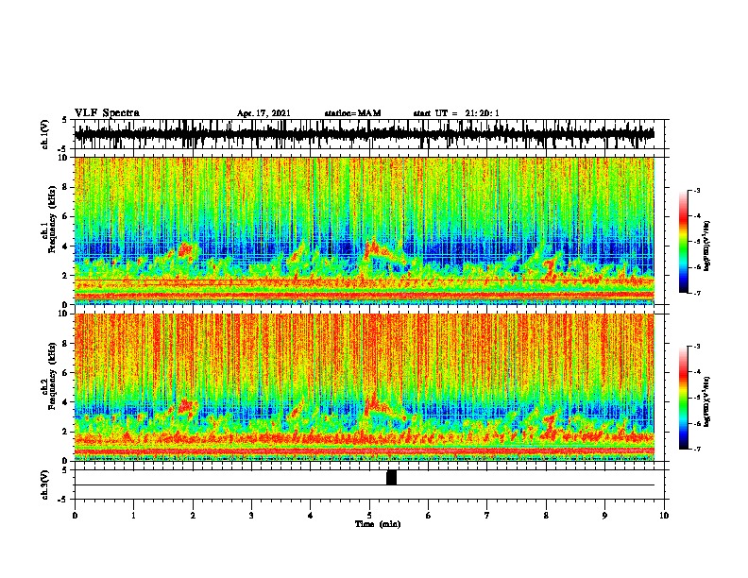Click the time axis tick label "2"
Viewport: 748px width, 578px height.
193,516
